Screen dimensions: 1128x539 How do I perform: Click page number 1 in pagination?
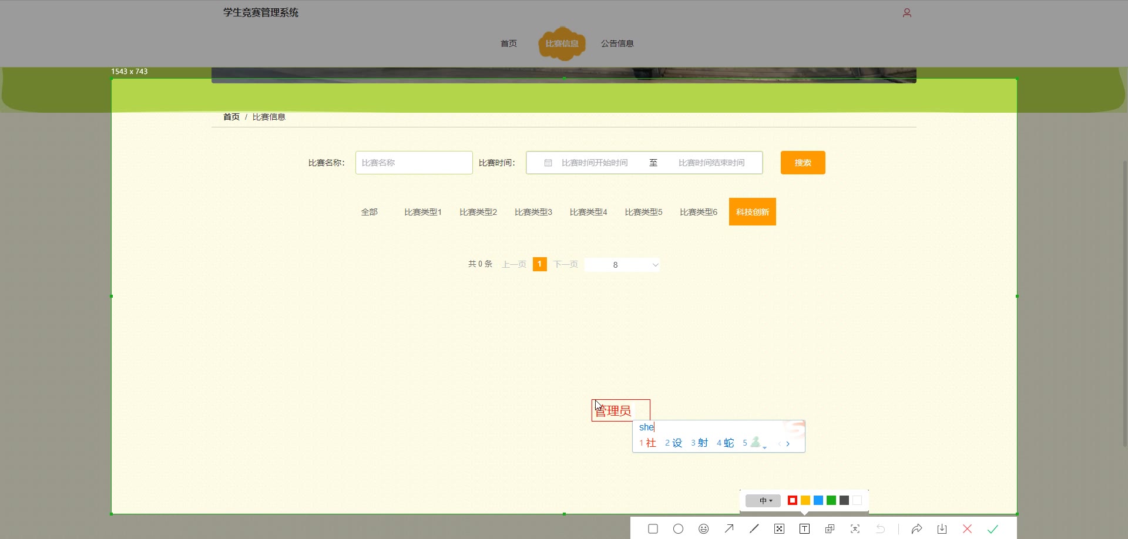540,264
